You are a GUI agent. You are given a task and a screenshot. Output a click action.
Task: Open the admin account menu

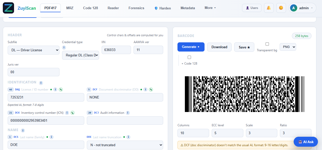coord(302,8)
